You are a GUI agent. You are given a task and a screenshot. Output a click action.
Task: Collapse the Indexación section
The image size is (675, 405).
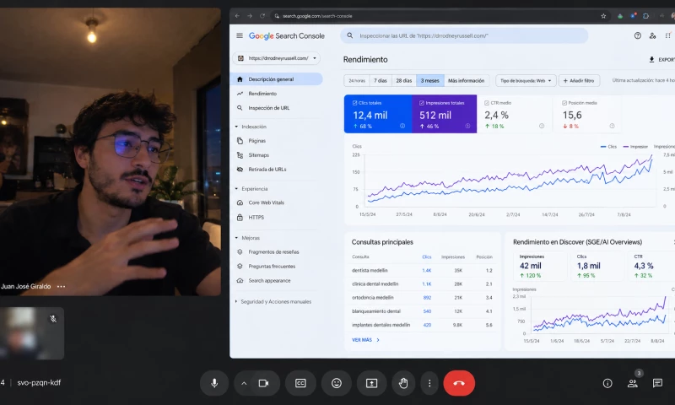tap(251, 127)
